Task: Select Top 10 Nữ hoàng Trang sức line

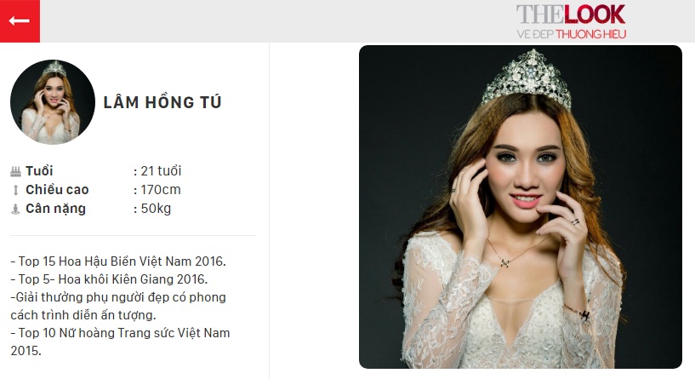Action: [x=120, y=342]
